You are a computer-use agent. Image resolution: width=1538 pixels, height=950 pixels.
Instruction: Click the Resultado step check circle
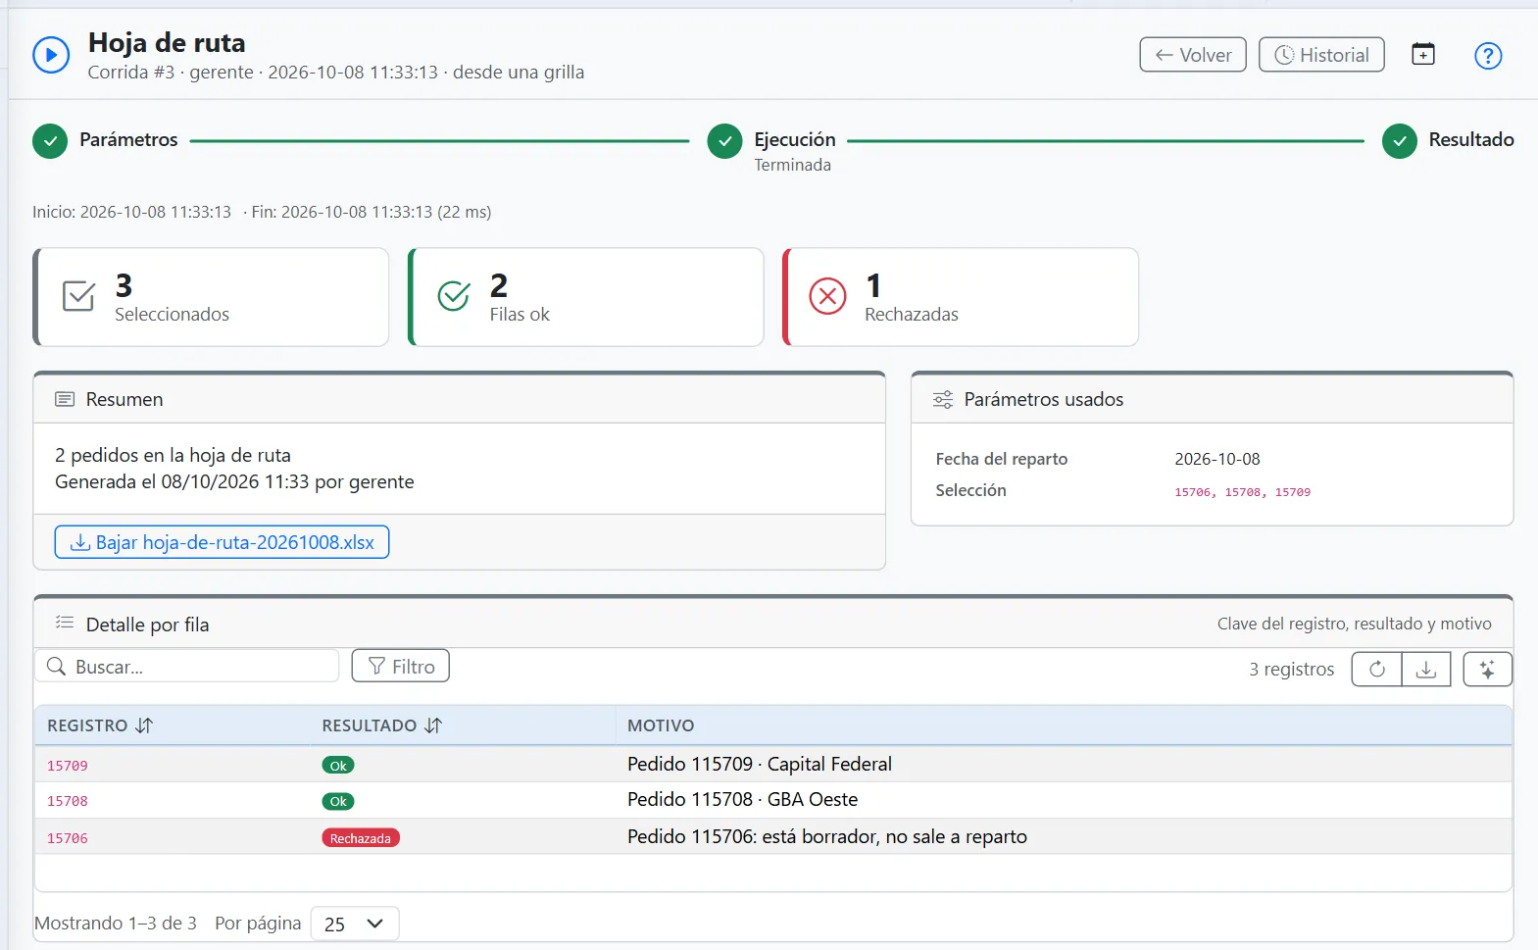click(x=1400, y=141)
